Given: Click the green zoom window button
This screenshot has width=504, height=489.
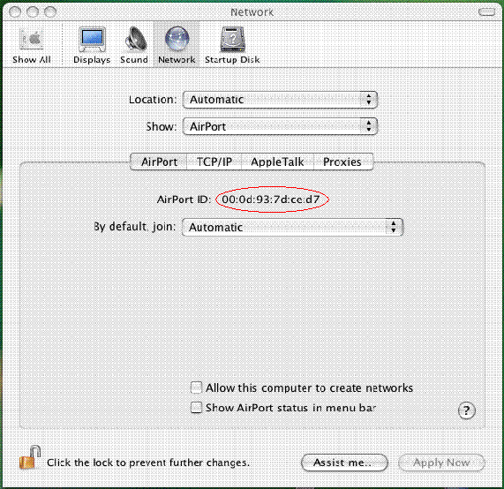Looking at the screenshot, I should coord(50,12).
